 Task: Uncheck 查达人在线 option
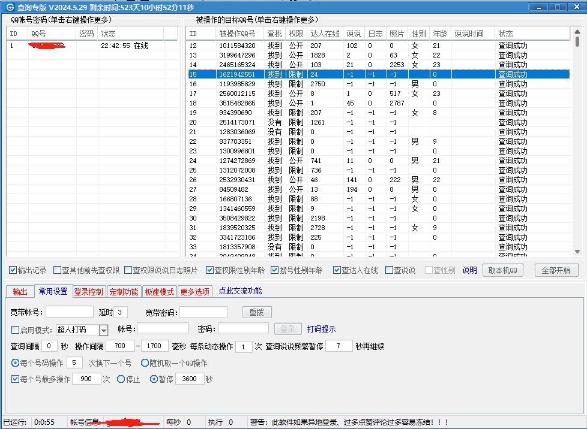tap(337, 270)
